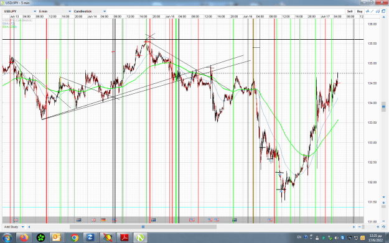Click the TeamViewer icon in system tray
This screenshot has height=243, width=389.
(343, 238)
